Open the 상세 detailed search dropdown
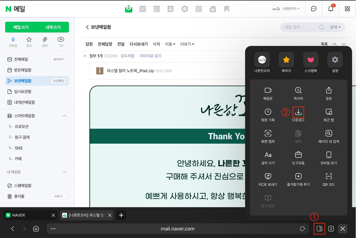Screen dimensions: 356x238 336,27
